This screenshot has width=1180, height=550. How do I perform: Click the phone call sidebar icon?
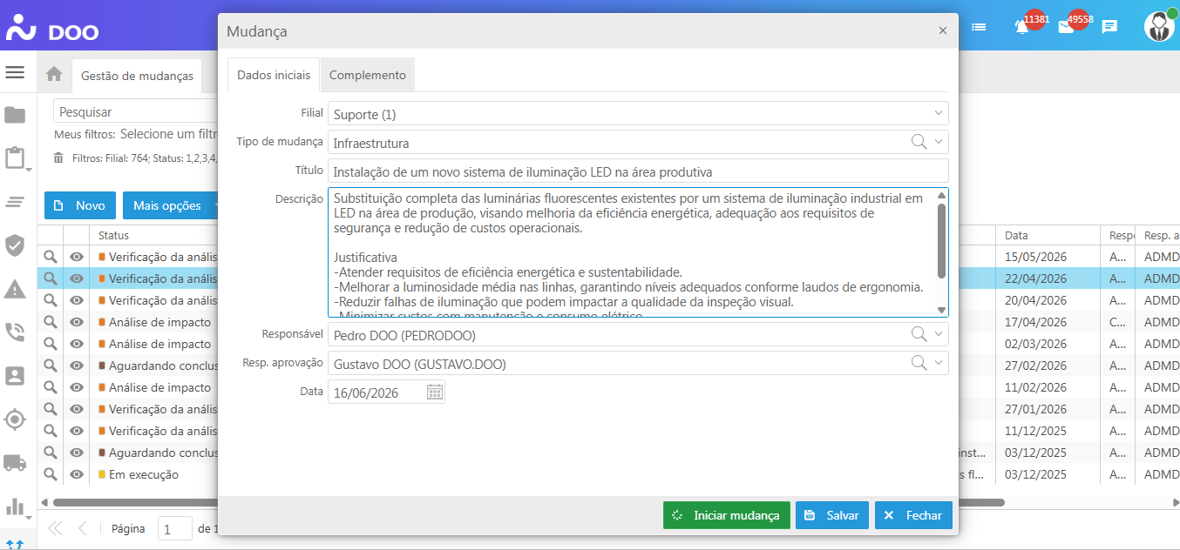15,332
